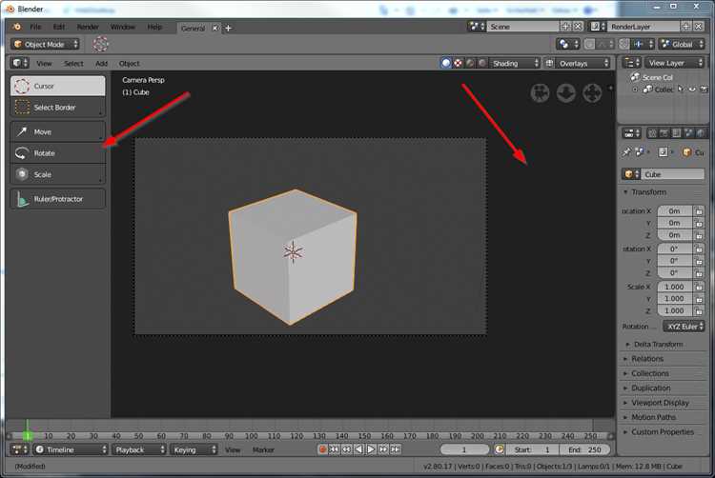This screenshot has width=715, height=478.
Task: Activate the Move tool
Action: click(x=57, y=132)
